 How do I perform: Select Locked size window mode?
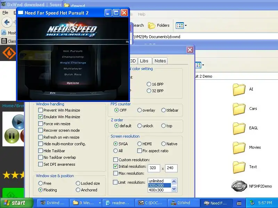[78, 183]
